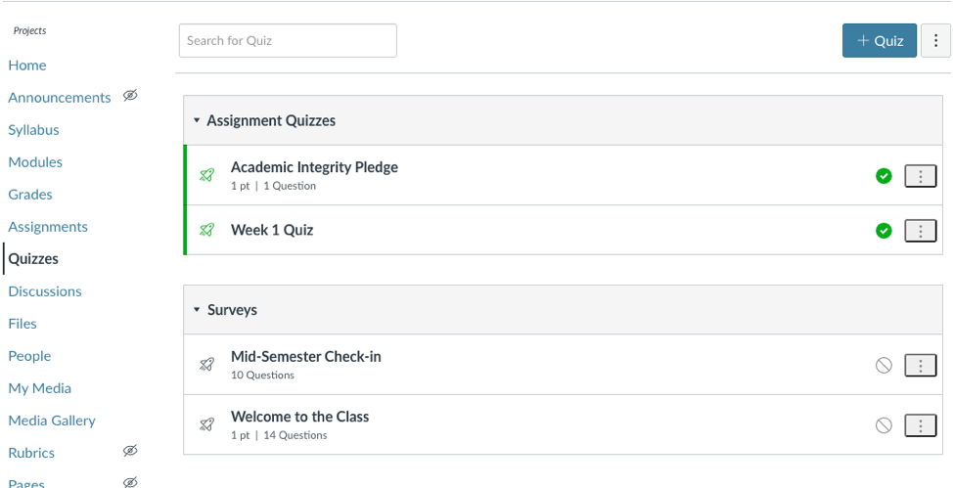Viewport: 953px width, 488px height.
Task: Click the rocket icon beside Mid-Semester Check-in
Action: (x=206, y=365)
